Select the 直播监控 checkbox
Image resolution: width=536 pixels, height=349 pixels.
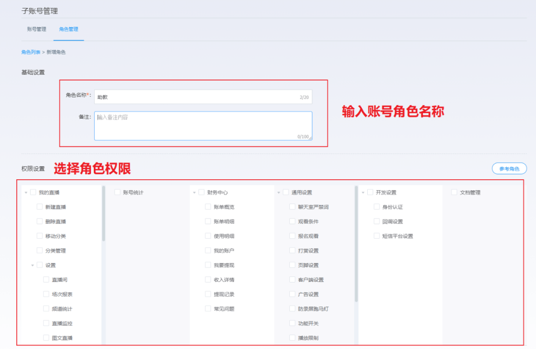46,323
